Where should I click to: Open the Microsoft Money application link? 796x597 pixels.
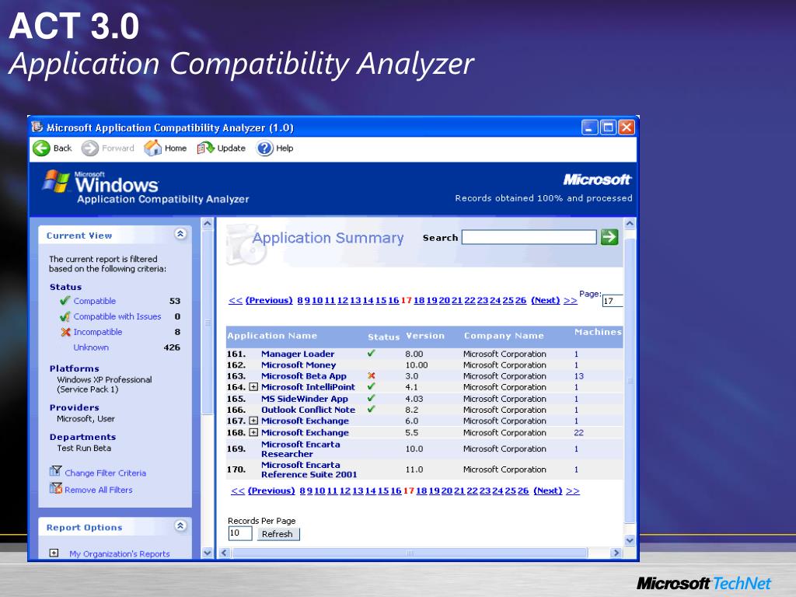coord(298,365)
